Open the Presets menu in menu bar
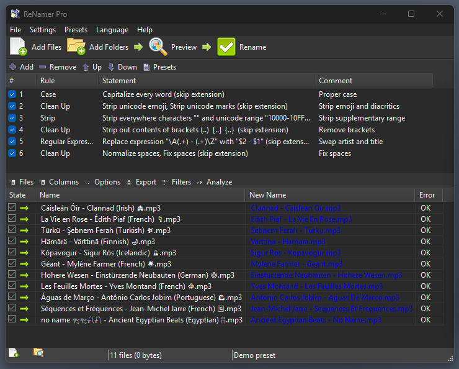Screen dimensions: 459x369 click(x=76, y=30)
